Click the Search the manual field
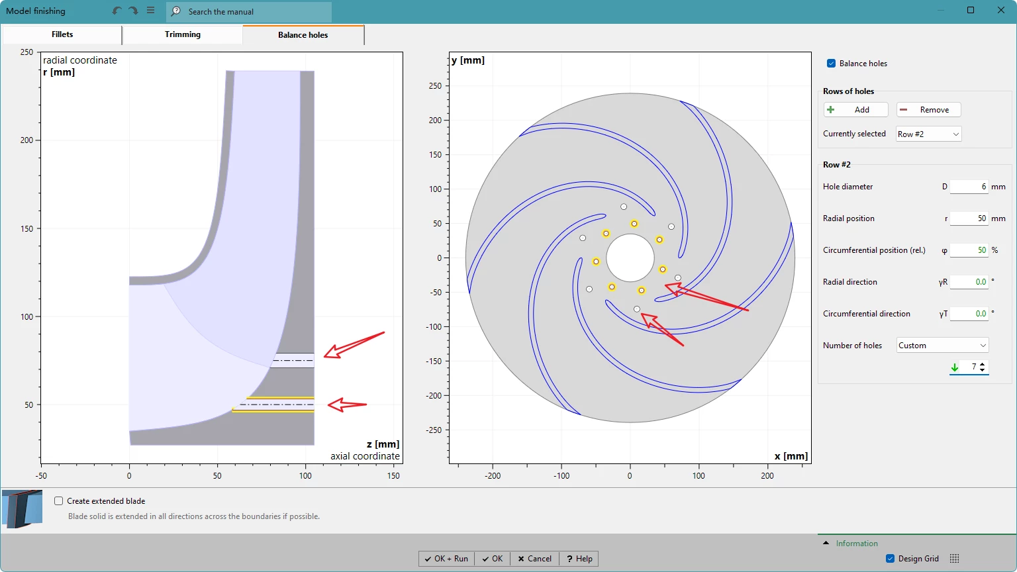 [x=249, y=11]
